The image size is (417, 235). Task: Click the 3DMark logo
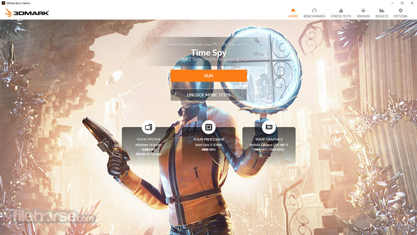point(27,13)
